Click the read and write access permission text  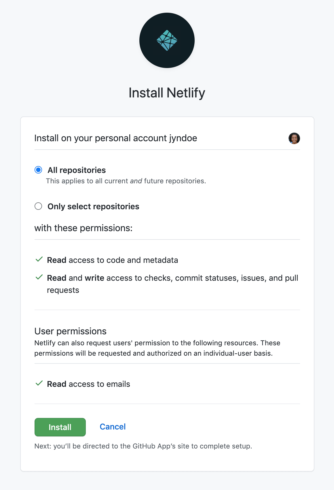(x=172, y=278)
